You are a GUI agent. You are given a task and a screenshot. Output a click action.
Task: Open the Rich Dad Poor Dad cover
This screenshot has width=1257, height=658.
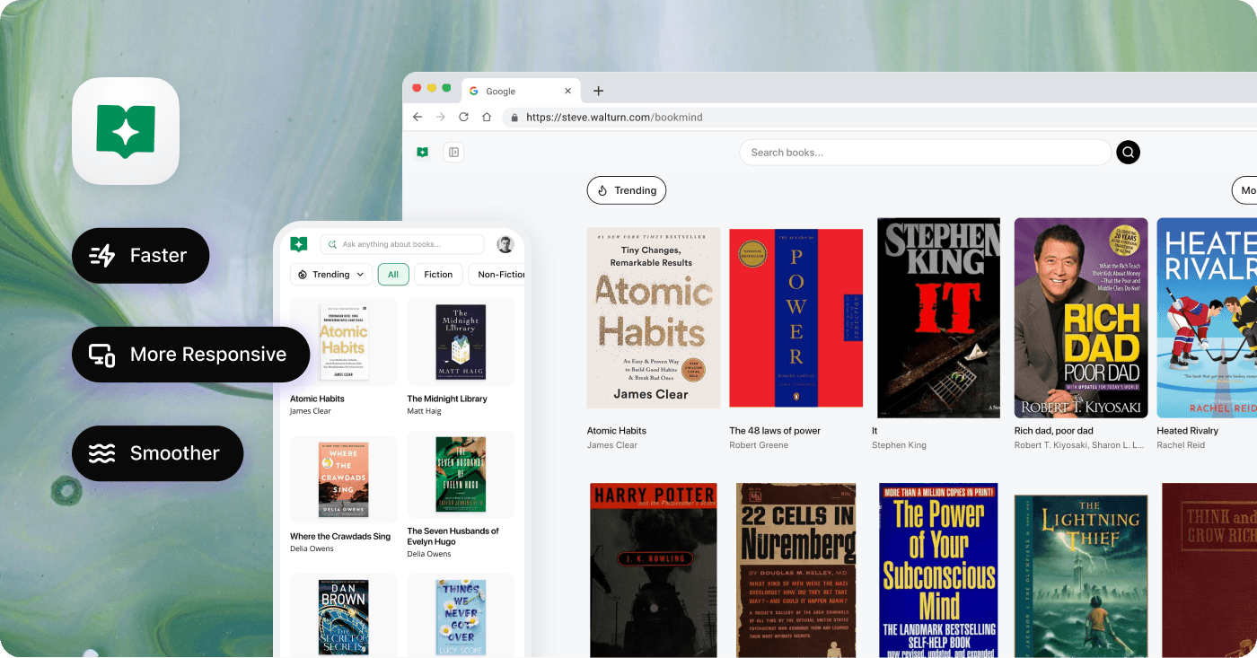click(1081, 318)
